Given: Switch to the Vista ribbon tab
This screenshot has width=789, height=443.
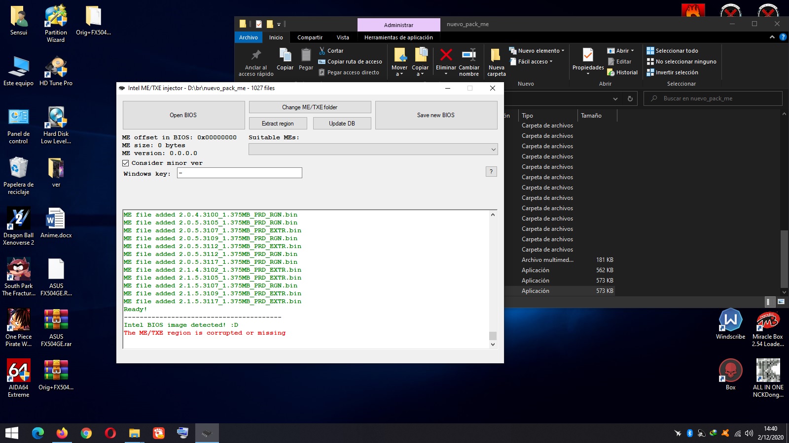Looking at the screenshot, I should pyautogui.click(x=343, y=37).
